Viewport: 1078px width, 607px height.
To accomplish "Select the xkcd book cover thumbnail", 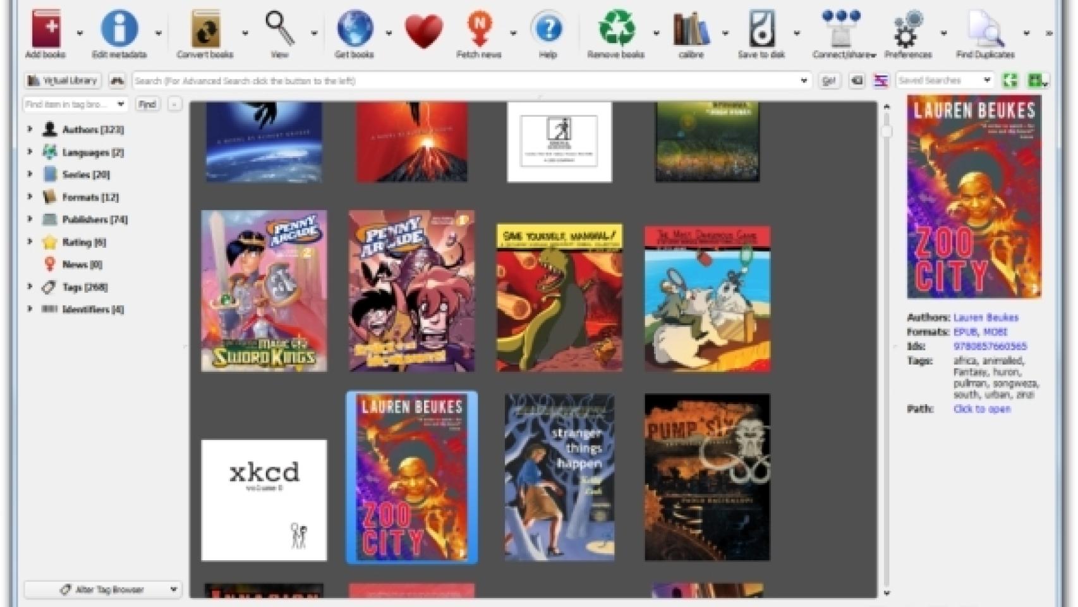I will point(264,500).
